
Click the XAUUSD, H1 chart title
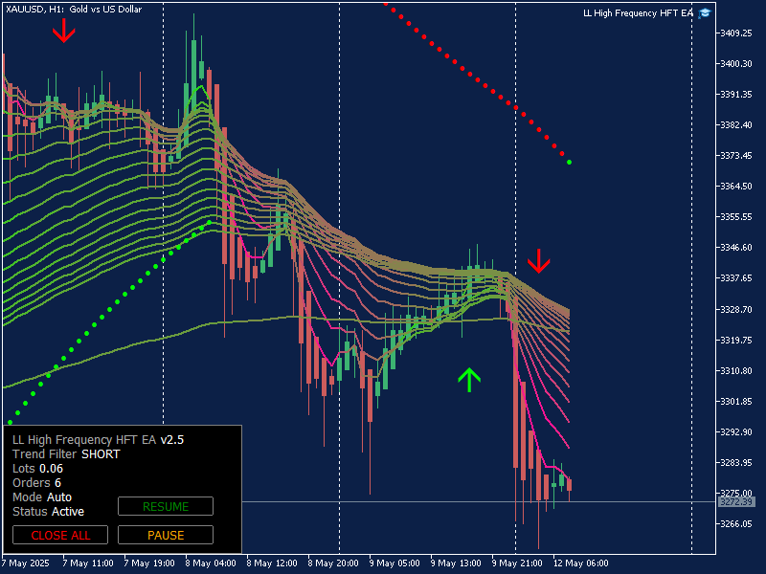pos(74,10)
